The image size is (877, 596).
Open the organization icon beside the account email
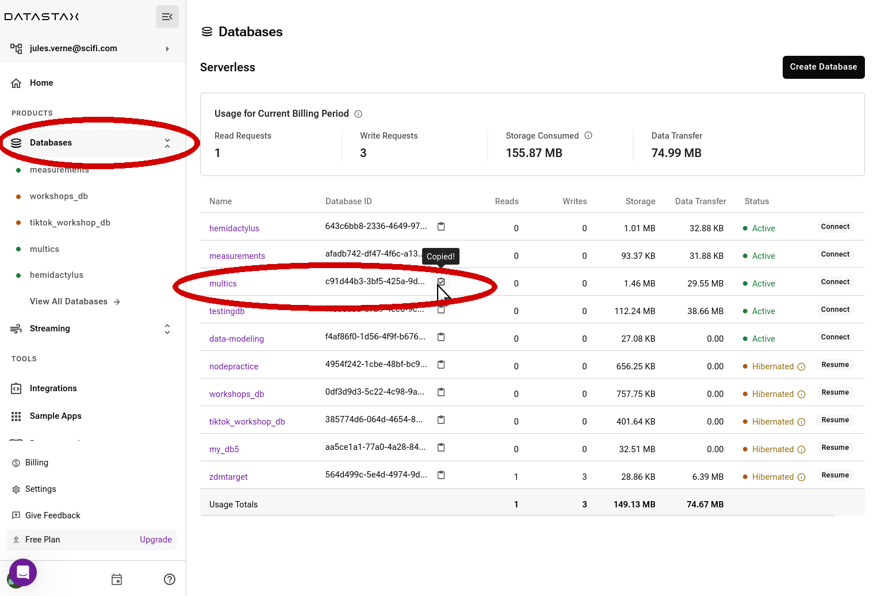click(x=16, y=49)
